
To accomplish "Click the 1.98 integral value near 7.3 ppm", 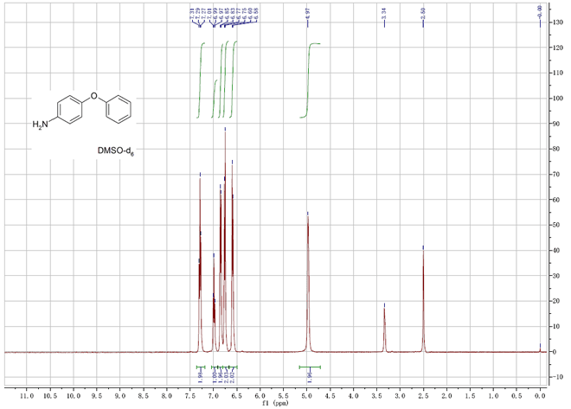I will tap(200, 376).
